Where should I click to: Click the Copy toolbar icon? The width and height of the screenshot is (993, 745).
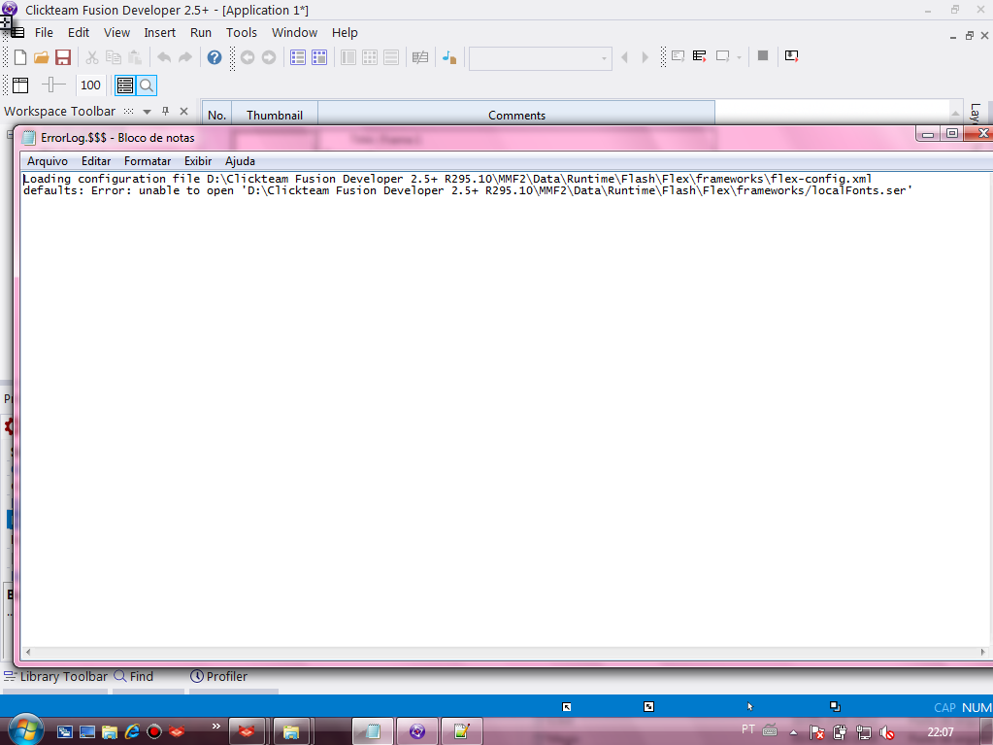tap(114, 57)
